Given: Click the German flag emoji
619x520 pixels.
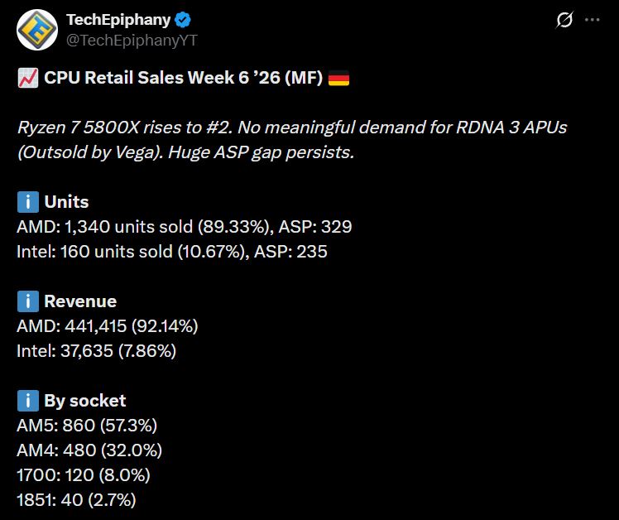Looking at the screenshot, I should coord(338,79).
